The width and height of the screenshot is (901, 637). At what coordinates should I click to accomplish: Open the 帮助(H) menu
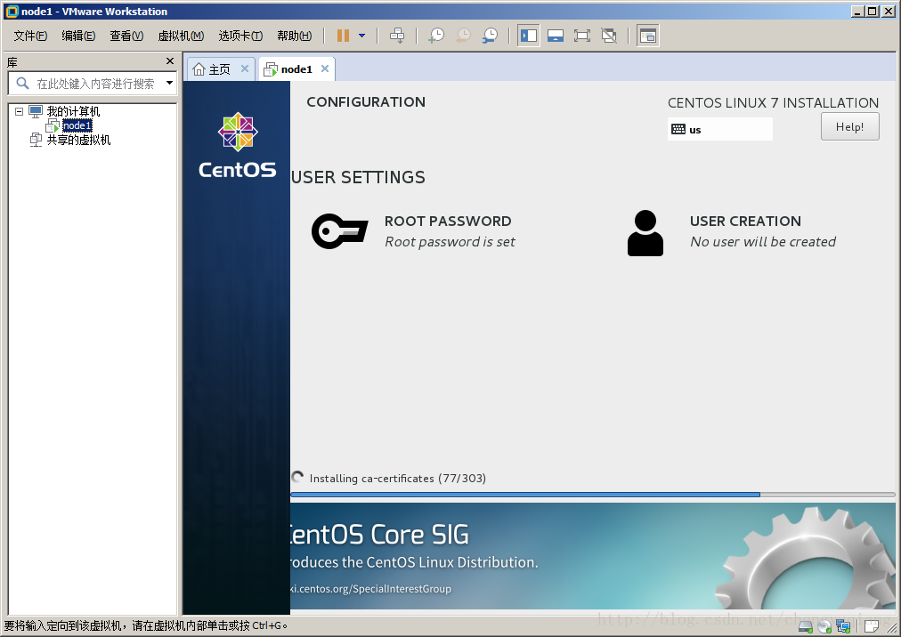click(x=294, y=36)
